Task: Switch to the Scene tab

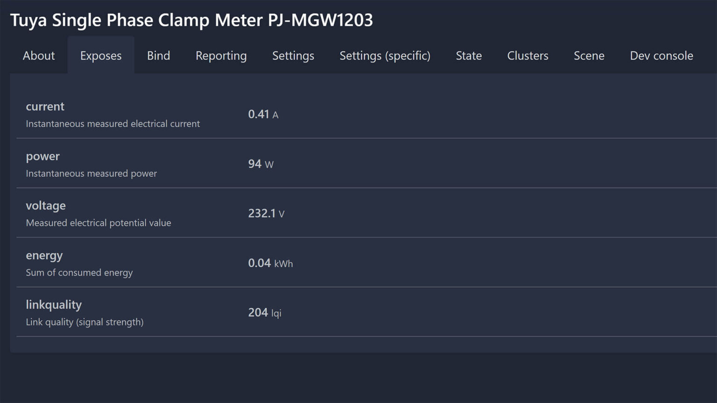Action: 589,56
